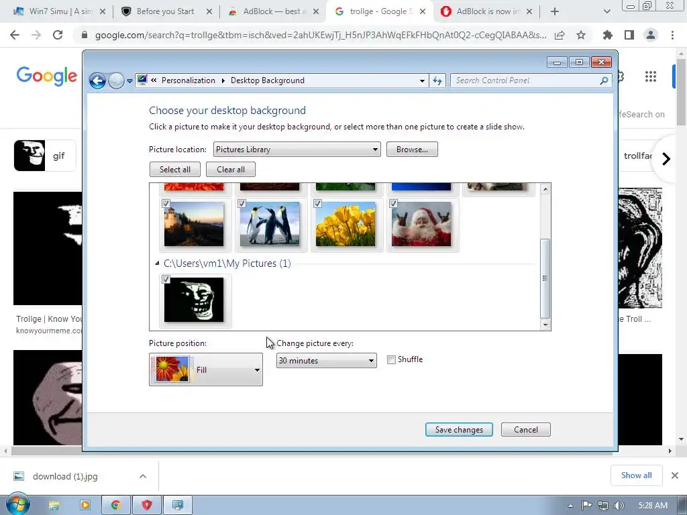Image resolution: width=687 pixels, height=515 pixels.
Task: Open the download (1).jpg options chevron
Action: tap(143, 476)
